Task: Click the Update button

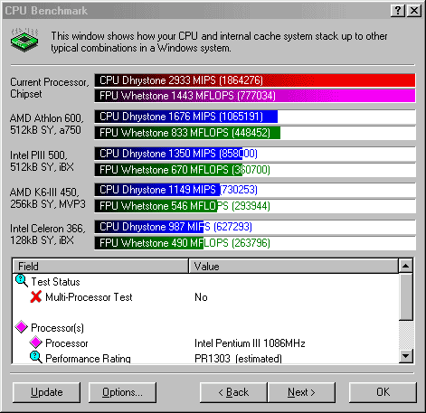Action: [47, 392]
